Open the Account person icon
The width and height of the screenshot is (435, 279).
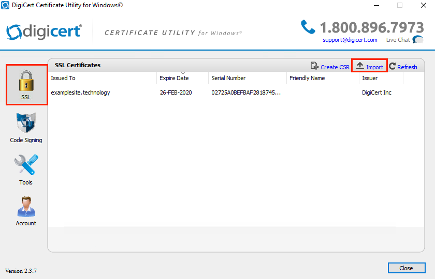pyautogui.click(x=26, y=207)
